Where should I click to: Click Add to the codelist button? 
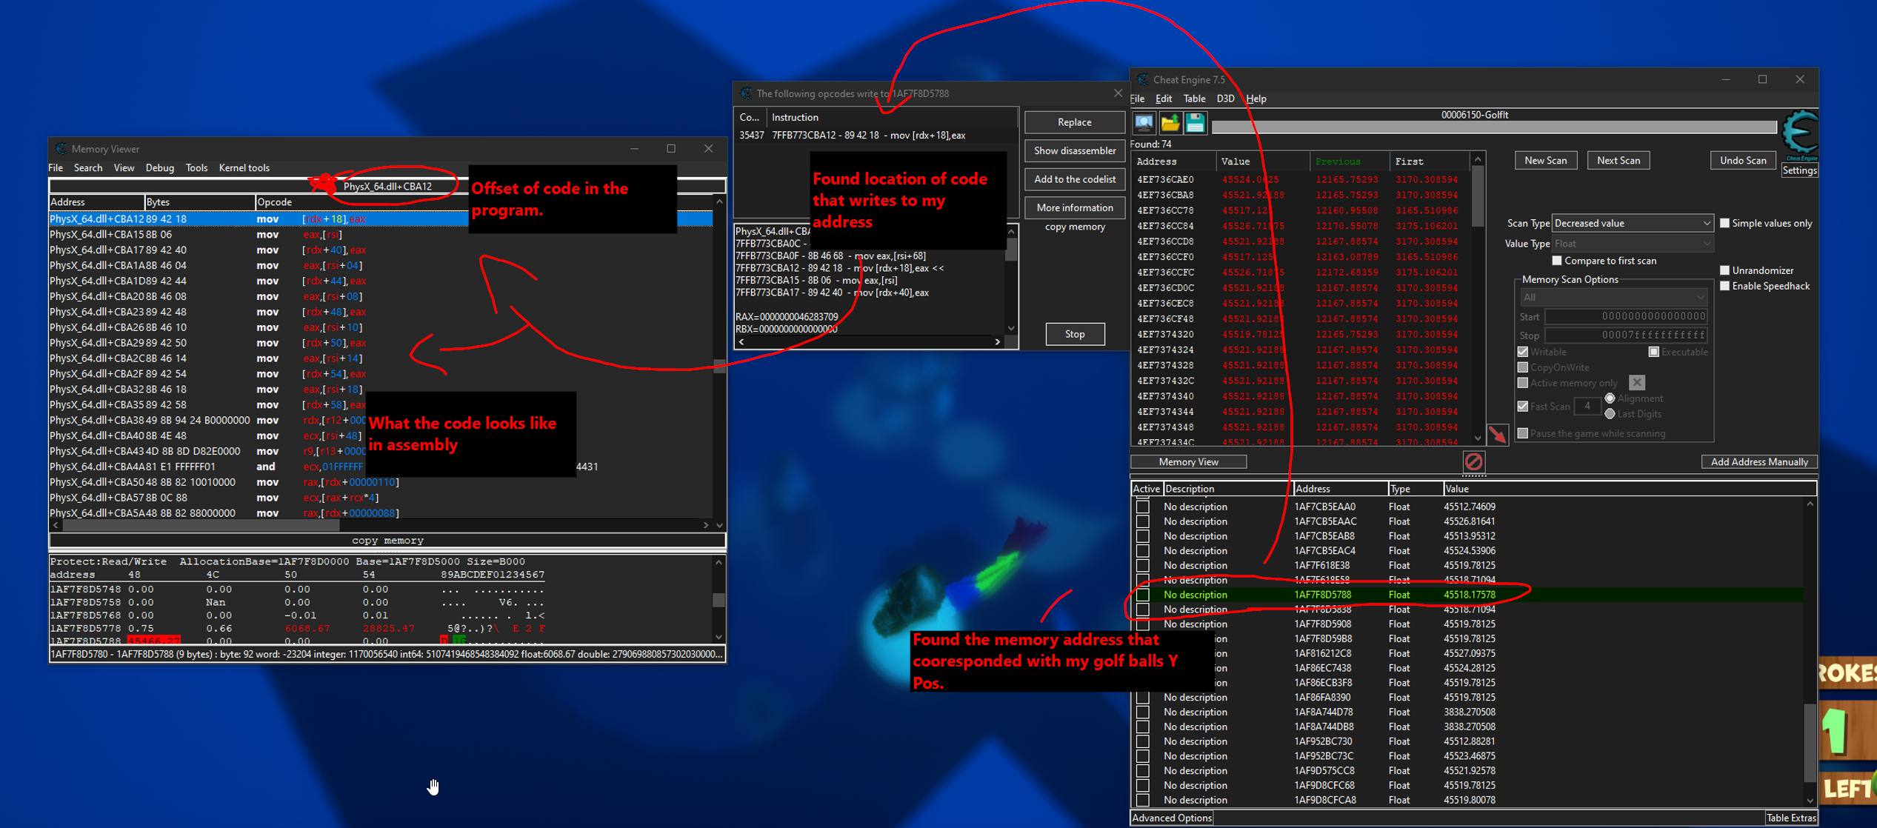(1074, 179)
